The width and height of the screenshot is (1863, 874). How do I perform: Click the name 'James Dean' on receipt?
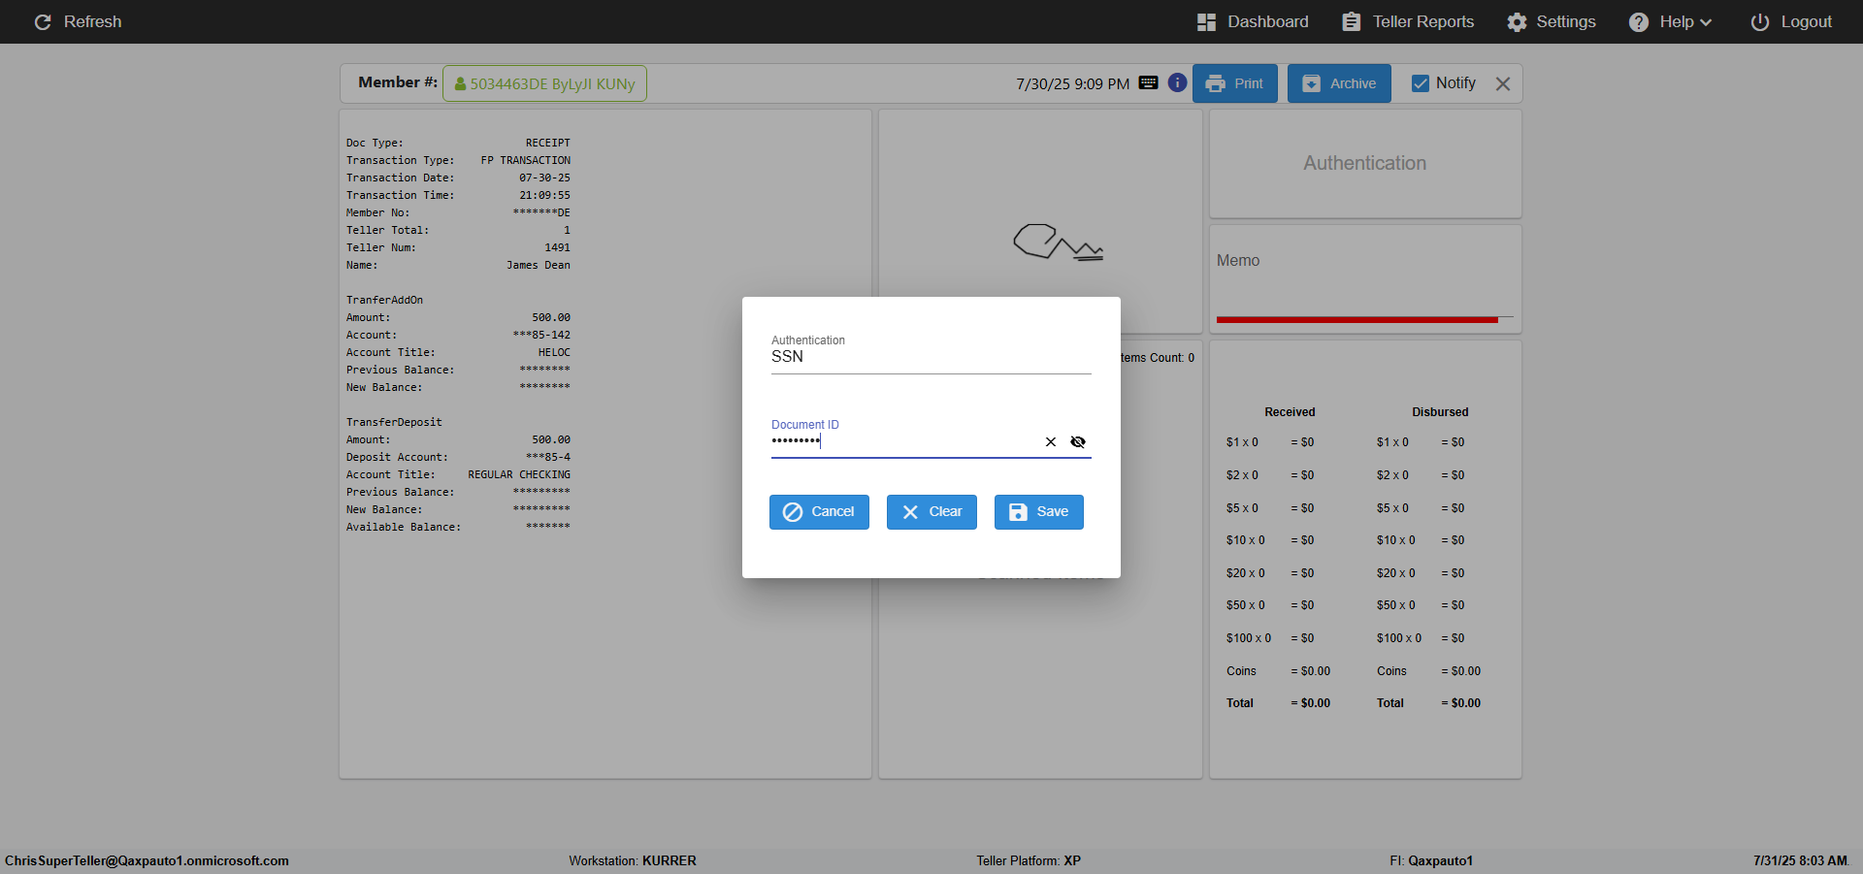point(539,265)
